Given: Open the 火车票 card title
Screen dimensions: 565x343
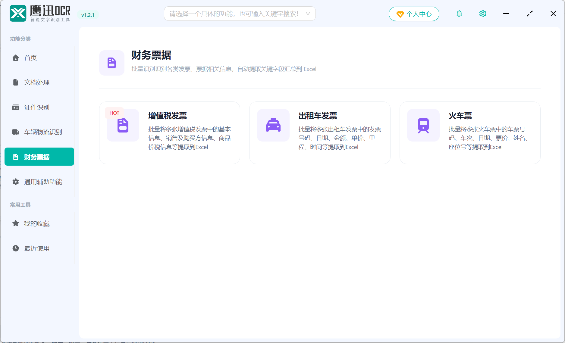Looking at the screenshot, I should [x=460, y=116].
